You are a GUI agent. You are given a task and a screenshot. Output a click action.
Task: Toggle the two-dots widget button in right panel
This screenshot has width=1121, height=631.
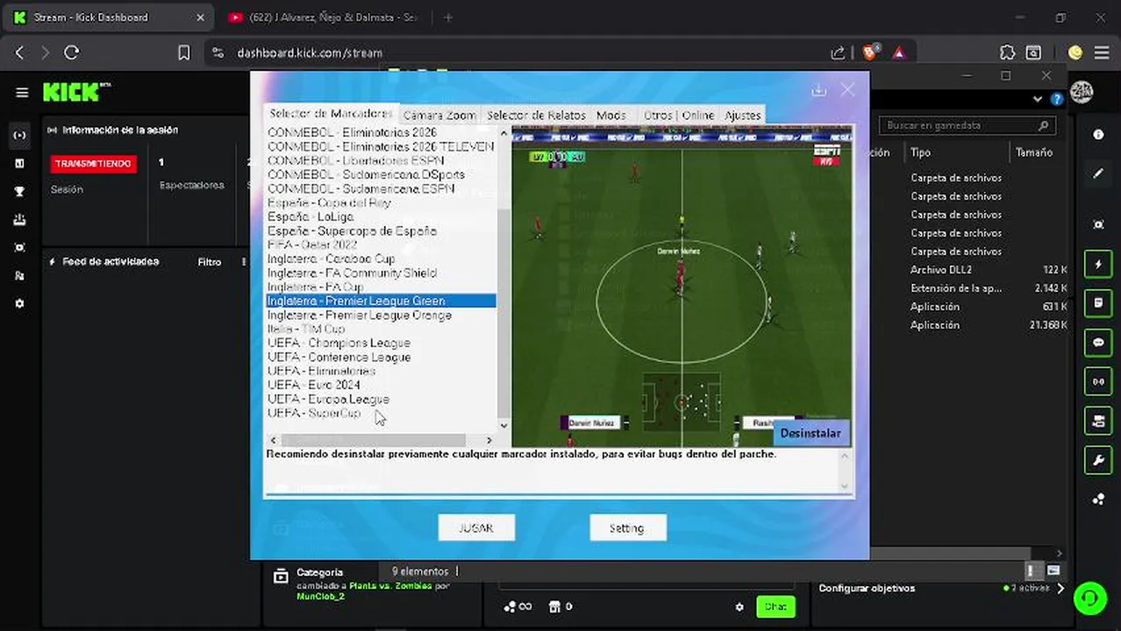point(1098,381)
